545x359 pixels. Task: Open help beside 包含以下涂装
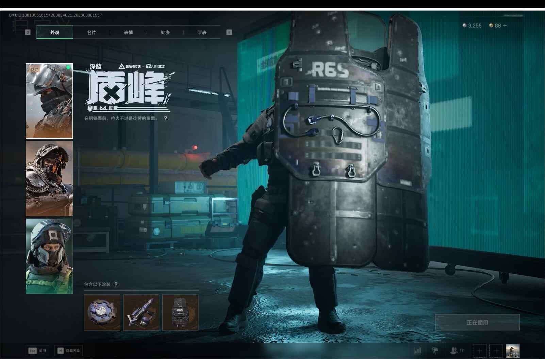[116, 284]
